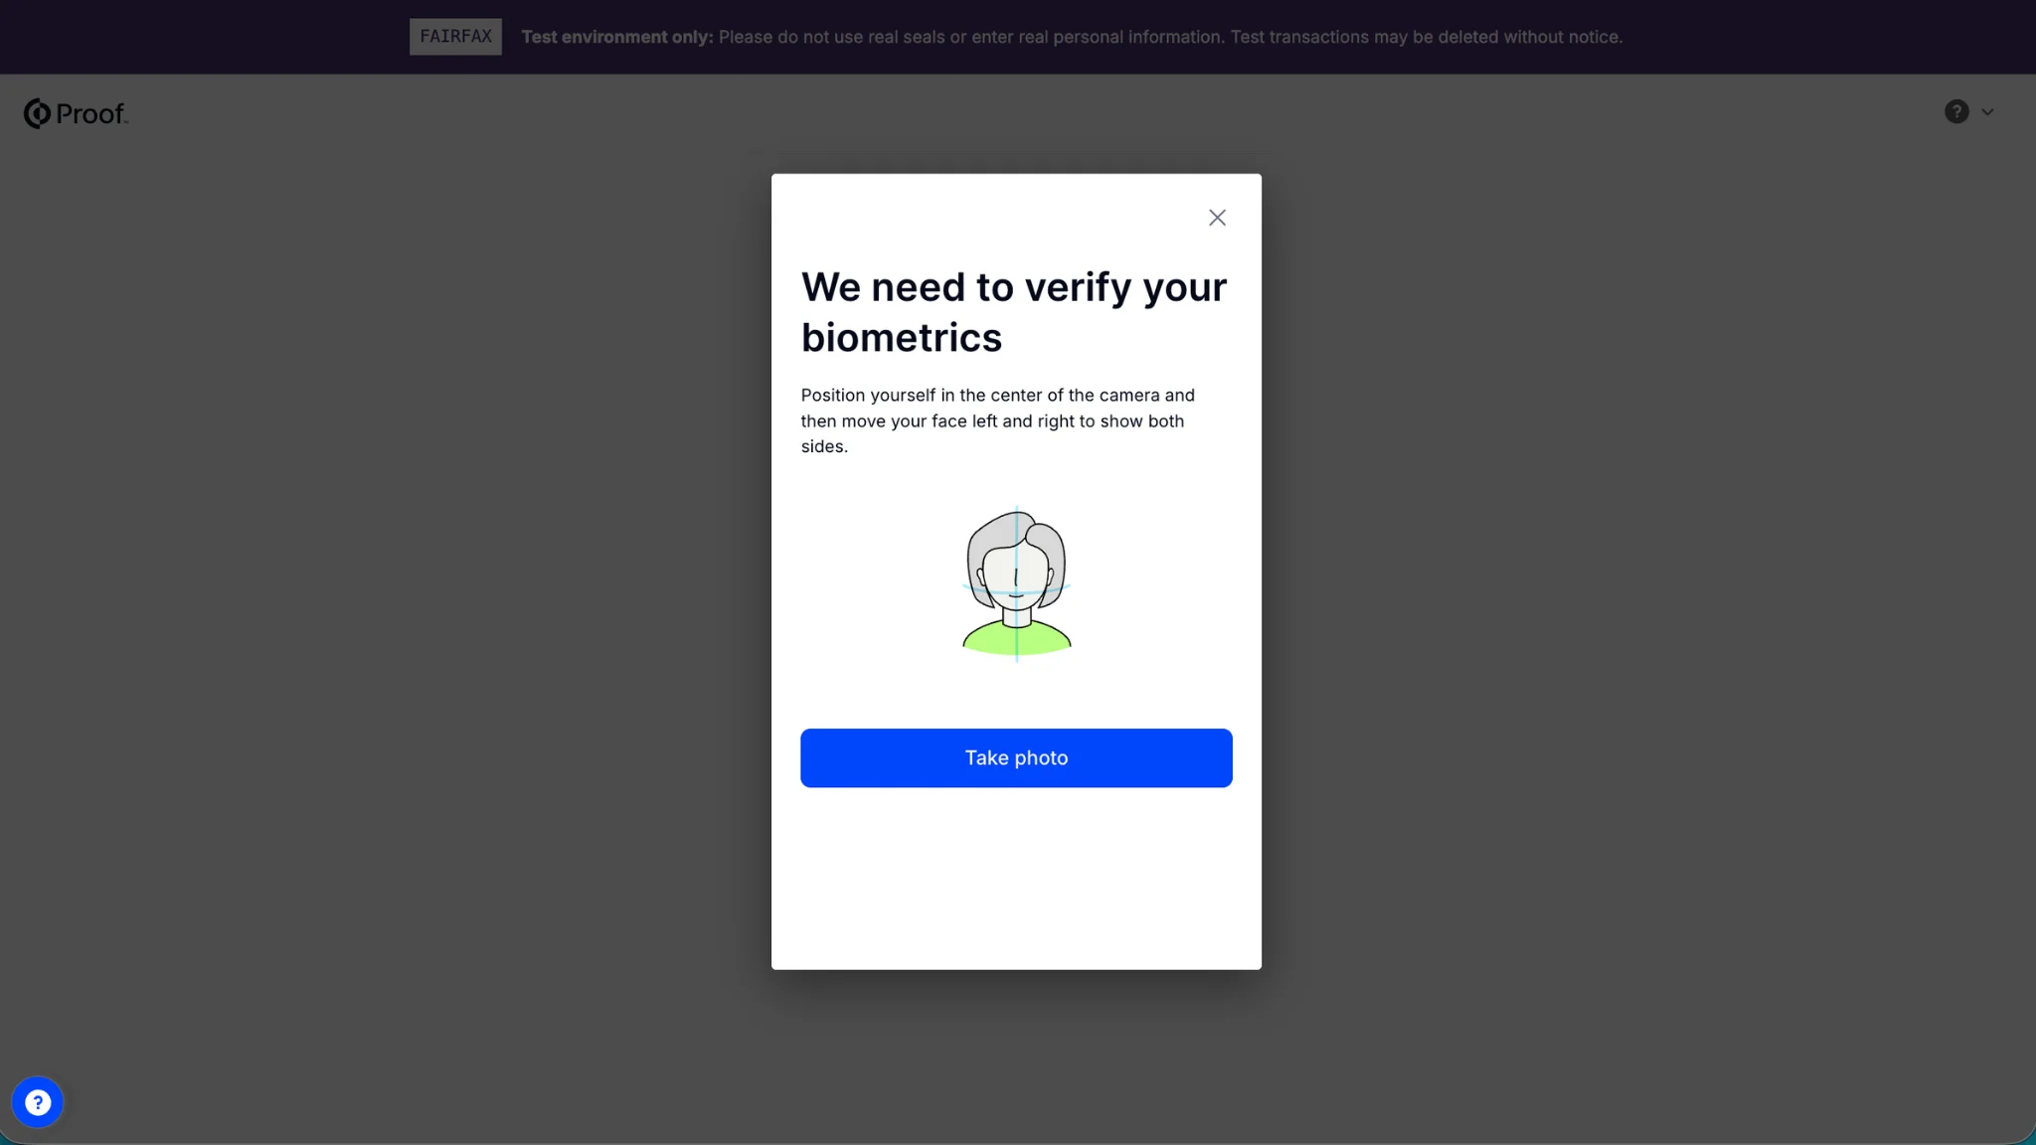The width and height of the screenshot is (2036, 1145).
Task: Click the face positioning illustration
Action: click(1016, 583)
